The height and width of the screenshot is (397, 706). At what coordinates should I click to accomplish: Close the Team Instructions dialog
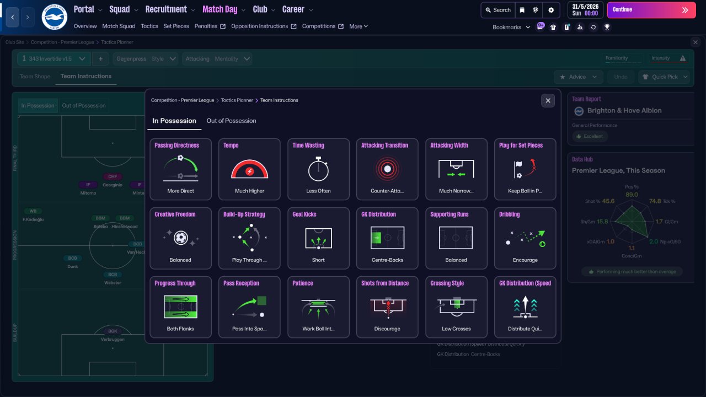(548, 100)
